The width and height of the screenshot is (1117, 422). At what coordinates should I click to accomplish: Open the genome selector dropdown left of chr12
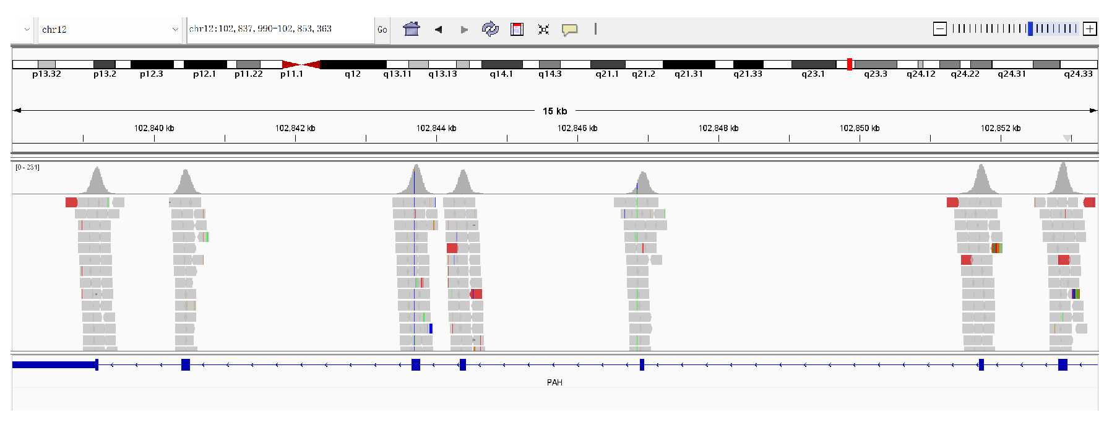27,29
